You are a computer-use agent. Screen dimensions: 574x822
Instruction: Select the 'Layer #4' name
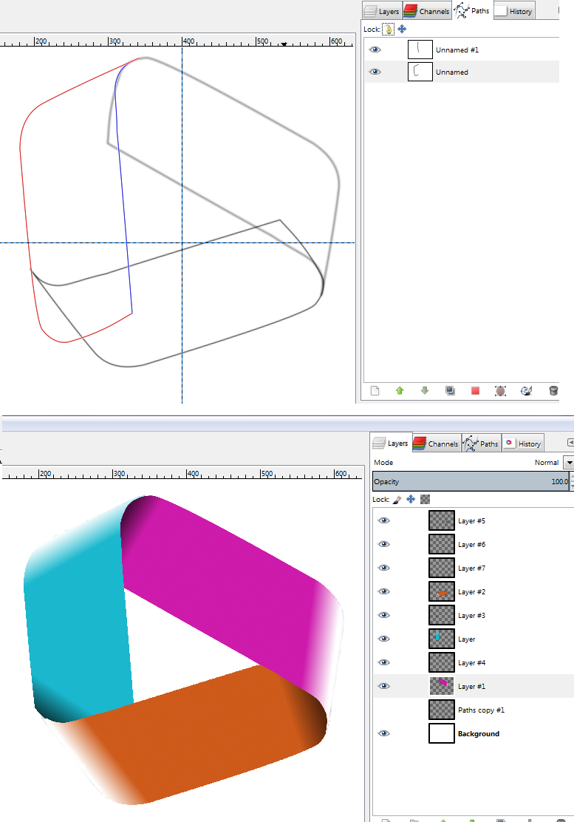tap(471, 662)
